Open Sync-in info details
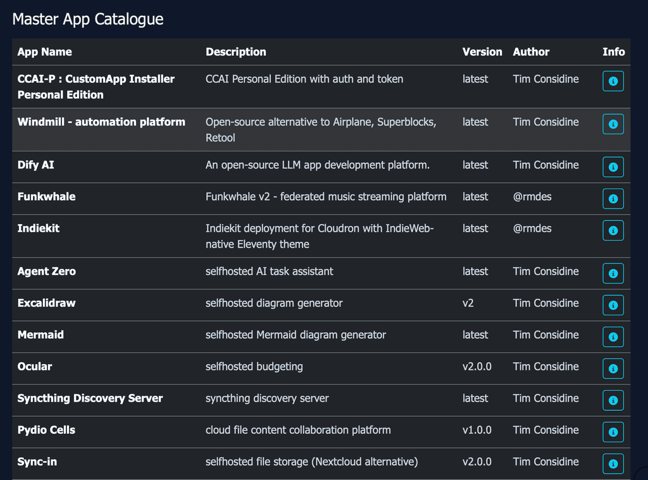The image size is (648, 480). pyautogui.click(x=613, y=464)
